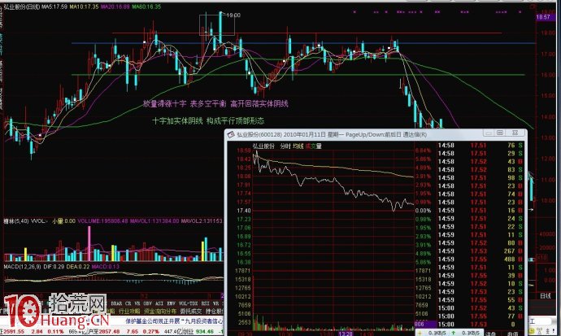Click the 6.84% top percent label
The height and width of the screenshot is (336, 561).
pyautogui.click(x=423, y=151)
